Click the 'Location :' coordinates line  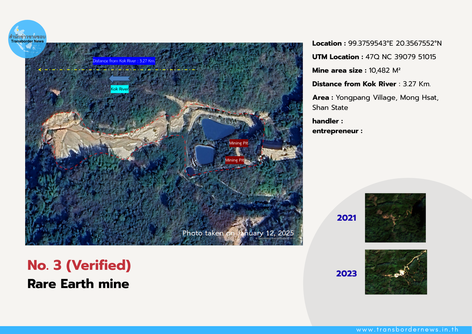pos(377,43)
